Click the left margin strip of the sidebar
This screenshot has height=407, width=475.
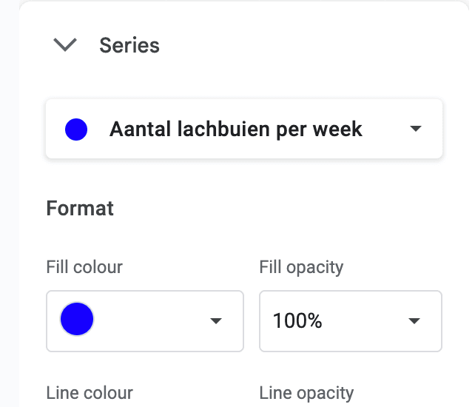point(9,222)
